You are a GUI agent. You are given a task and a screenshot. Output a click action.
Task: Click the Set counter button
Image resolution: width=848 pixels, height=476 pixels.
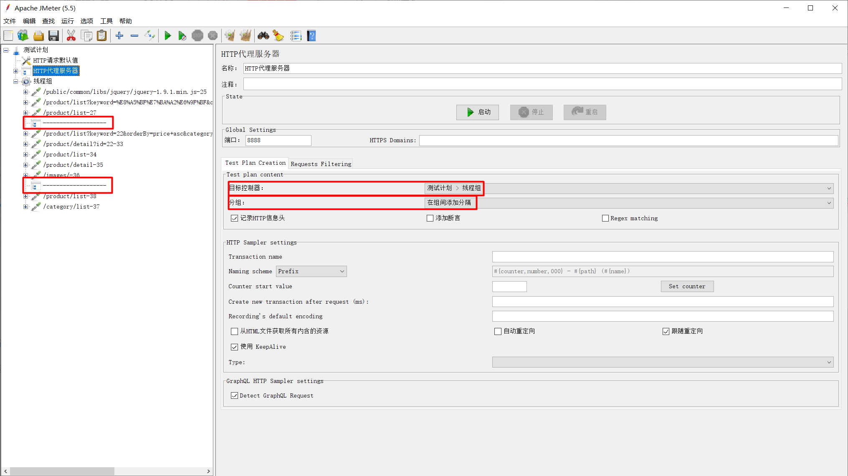pos(687,287)
